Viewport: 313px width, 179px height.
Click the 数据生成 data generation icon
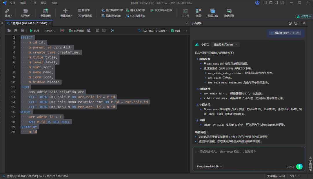(212, 13)
